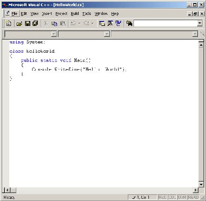Open the first WizardBar class dropdown
206x201 pixels.
click(54, 34)
